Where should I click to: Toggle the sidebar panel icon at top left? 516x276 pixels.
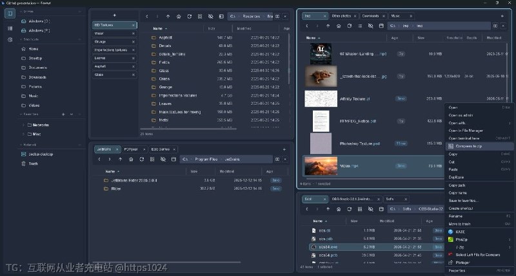(10, 14)
